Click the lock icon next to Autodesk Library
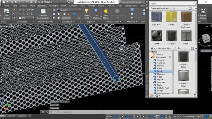 170,57
